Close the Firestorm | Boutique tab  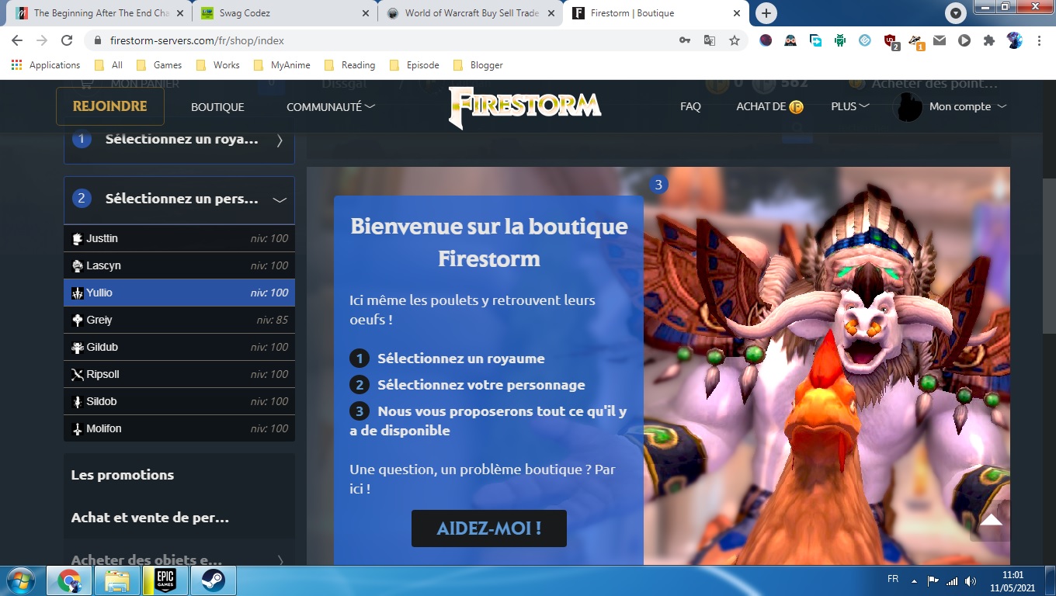tap(738, 13)
